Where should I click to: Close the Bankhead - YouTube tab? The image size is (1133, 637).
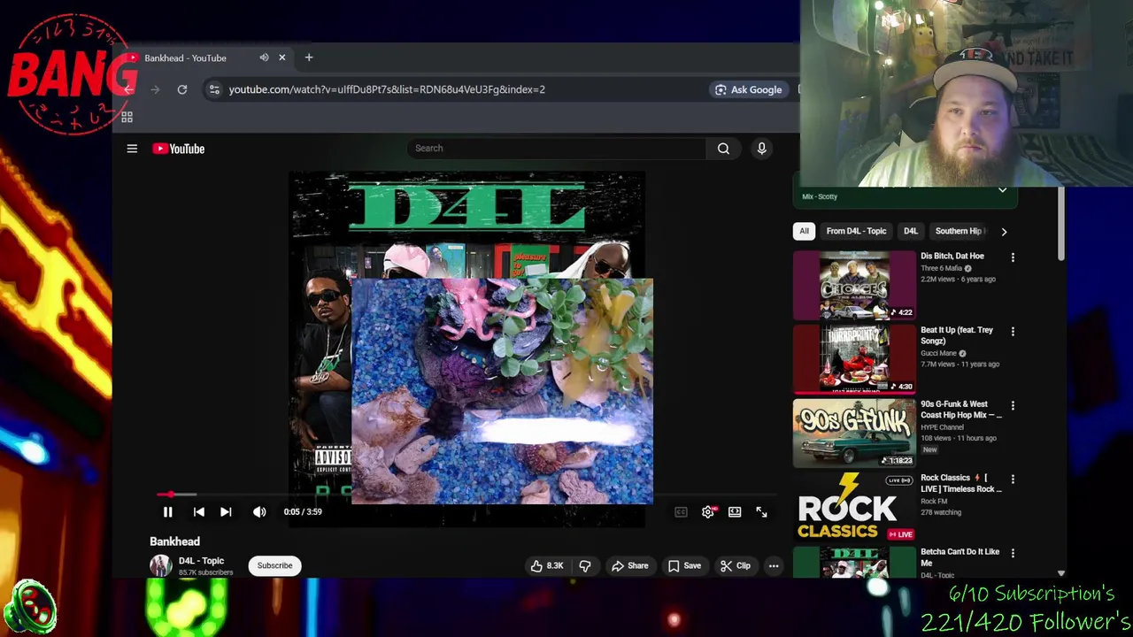click(282, 58)
